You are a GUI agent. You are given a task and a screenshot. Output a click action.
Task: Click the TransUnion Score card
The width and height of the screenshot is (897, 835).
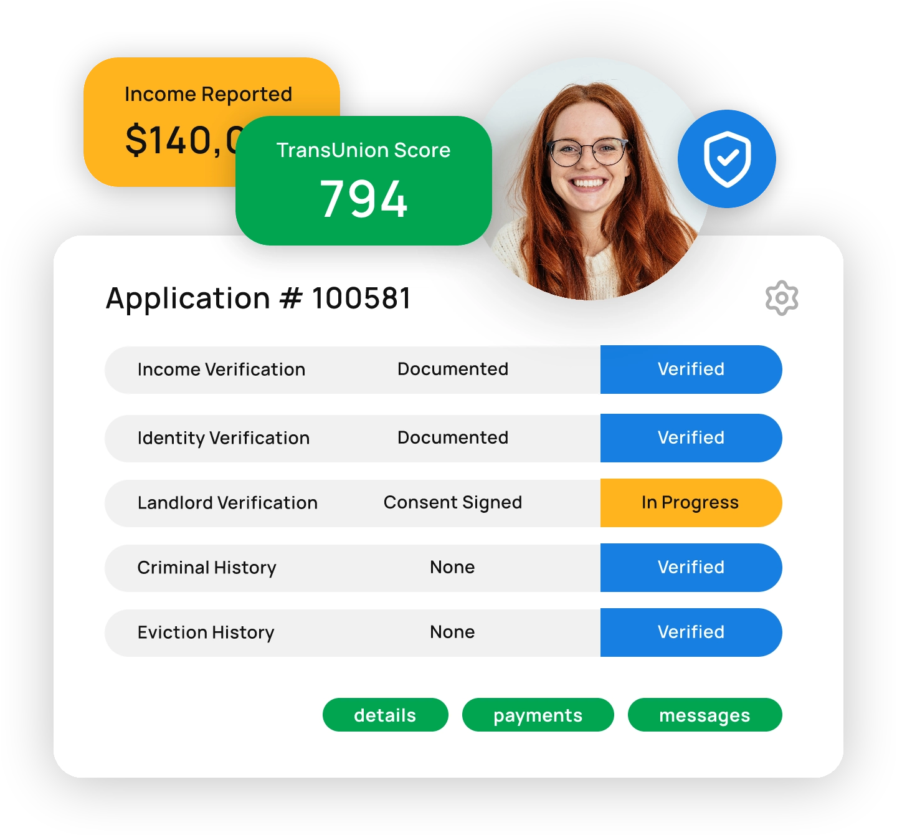tap(363, 181)
